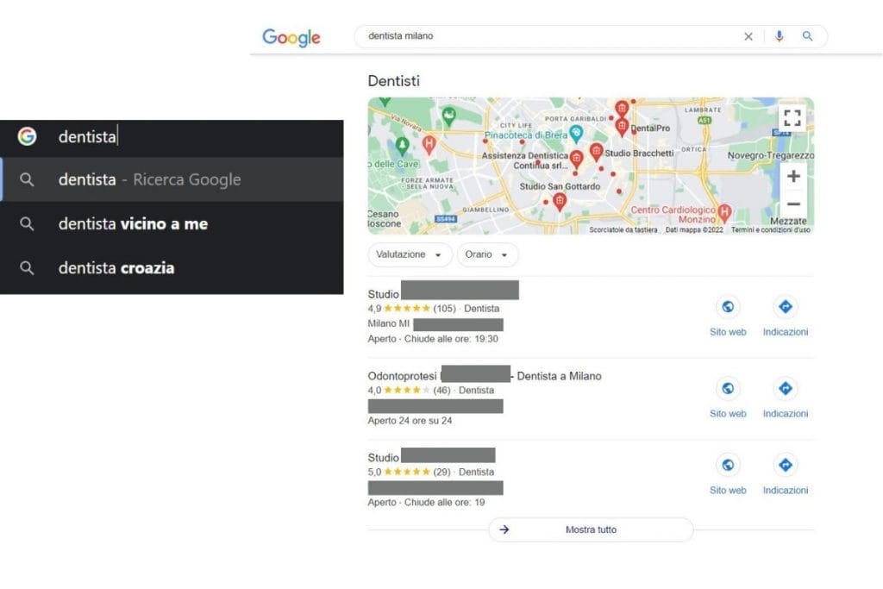Start voice search with microphone icon
Image resolution: width=883 pixels, height=589 pixels.
pyautogui.click(x=779, y=36)
